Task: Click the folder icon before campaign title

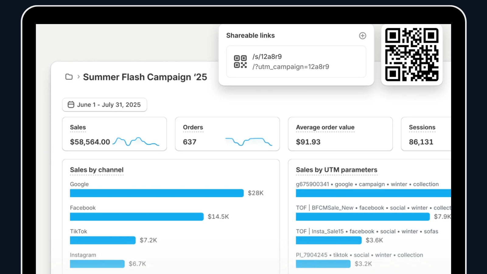Action: 69,77
